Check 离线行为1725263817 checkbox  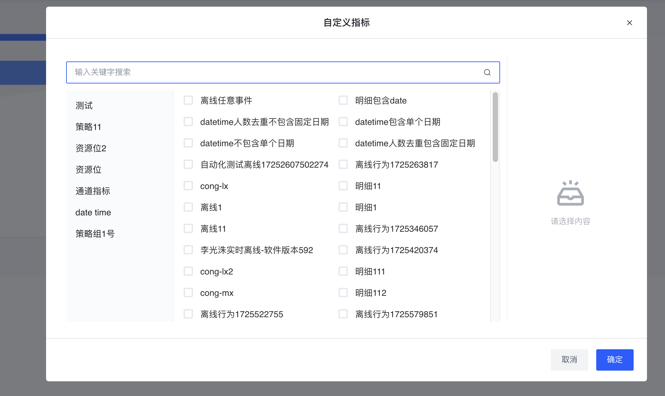click(343, 164)
